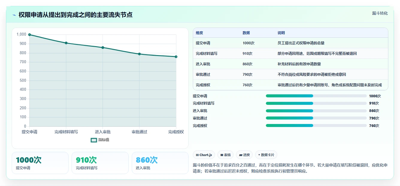Screen dimensions: 400x186
Task: Click the 提交申请 progress bar
Action: [316, 96]
